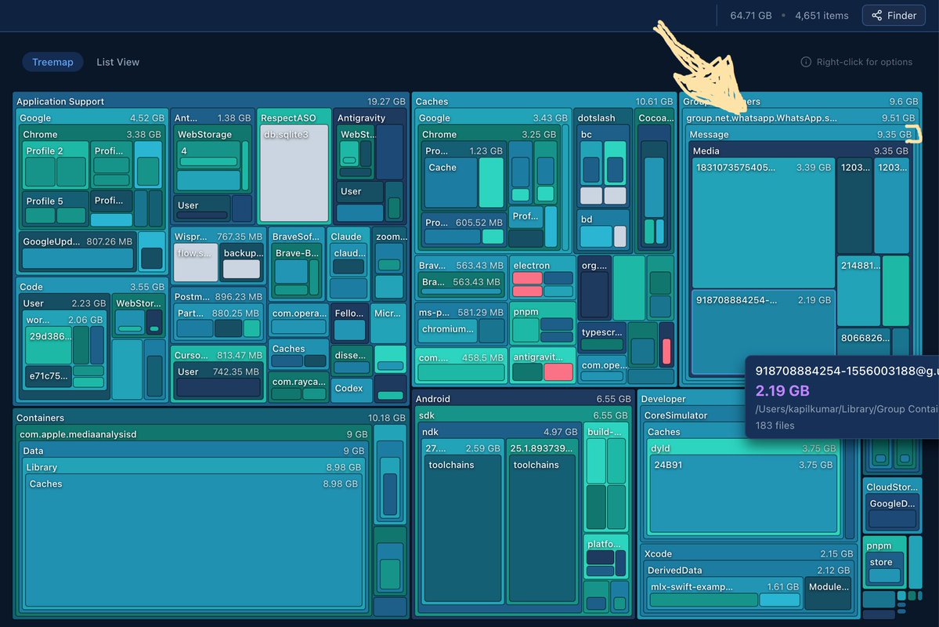Viewport: 939px width, 627px height.
Task: Select the Cocoa... block
Action: point(655,118)
